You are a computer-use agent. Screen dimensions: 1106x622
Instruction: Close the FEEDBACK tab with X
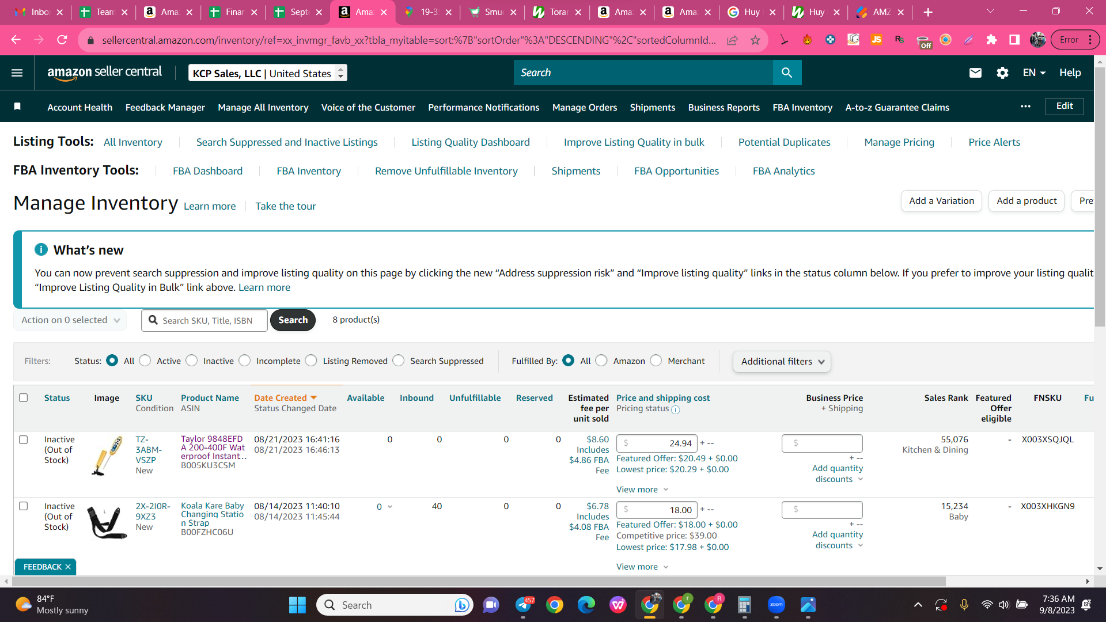click(x=68, y=567)
